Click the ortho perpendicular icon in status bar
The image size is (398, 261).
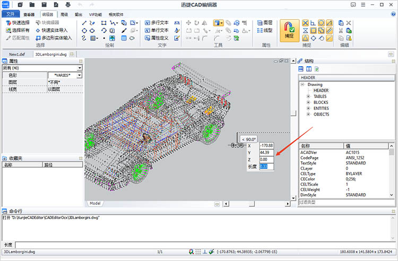pyautogui.click(x=205, y=251)
